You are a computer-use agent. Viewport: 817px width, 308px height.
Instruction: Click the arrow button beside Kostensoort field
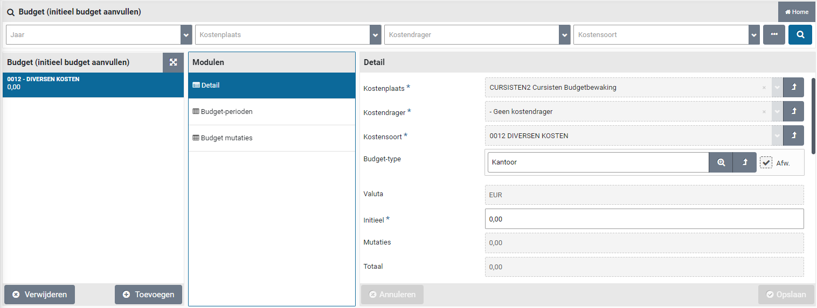[x=793, y=136]
